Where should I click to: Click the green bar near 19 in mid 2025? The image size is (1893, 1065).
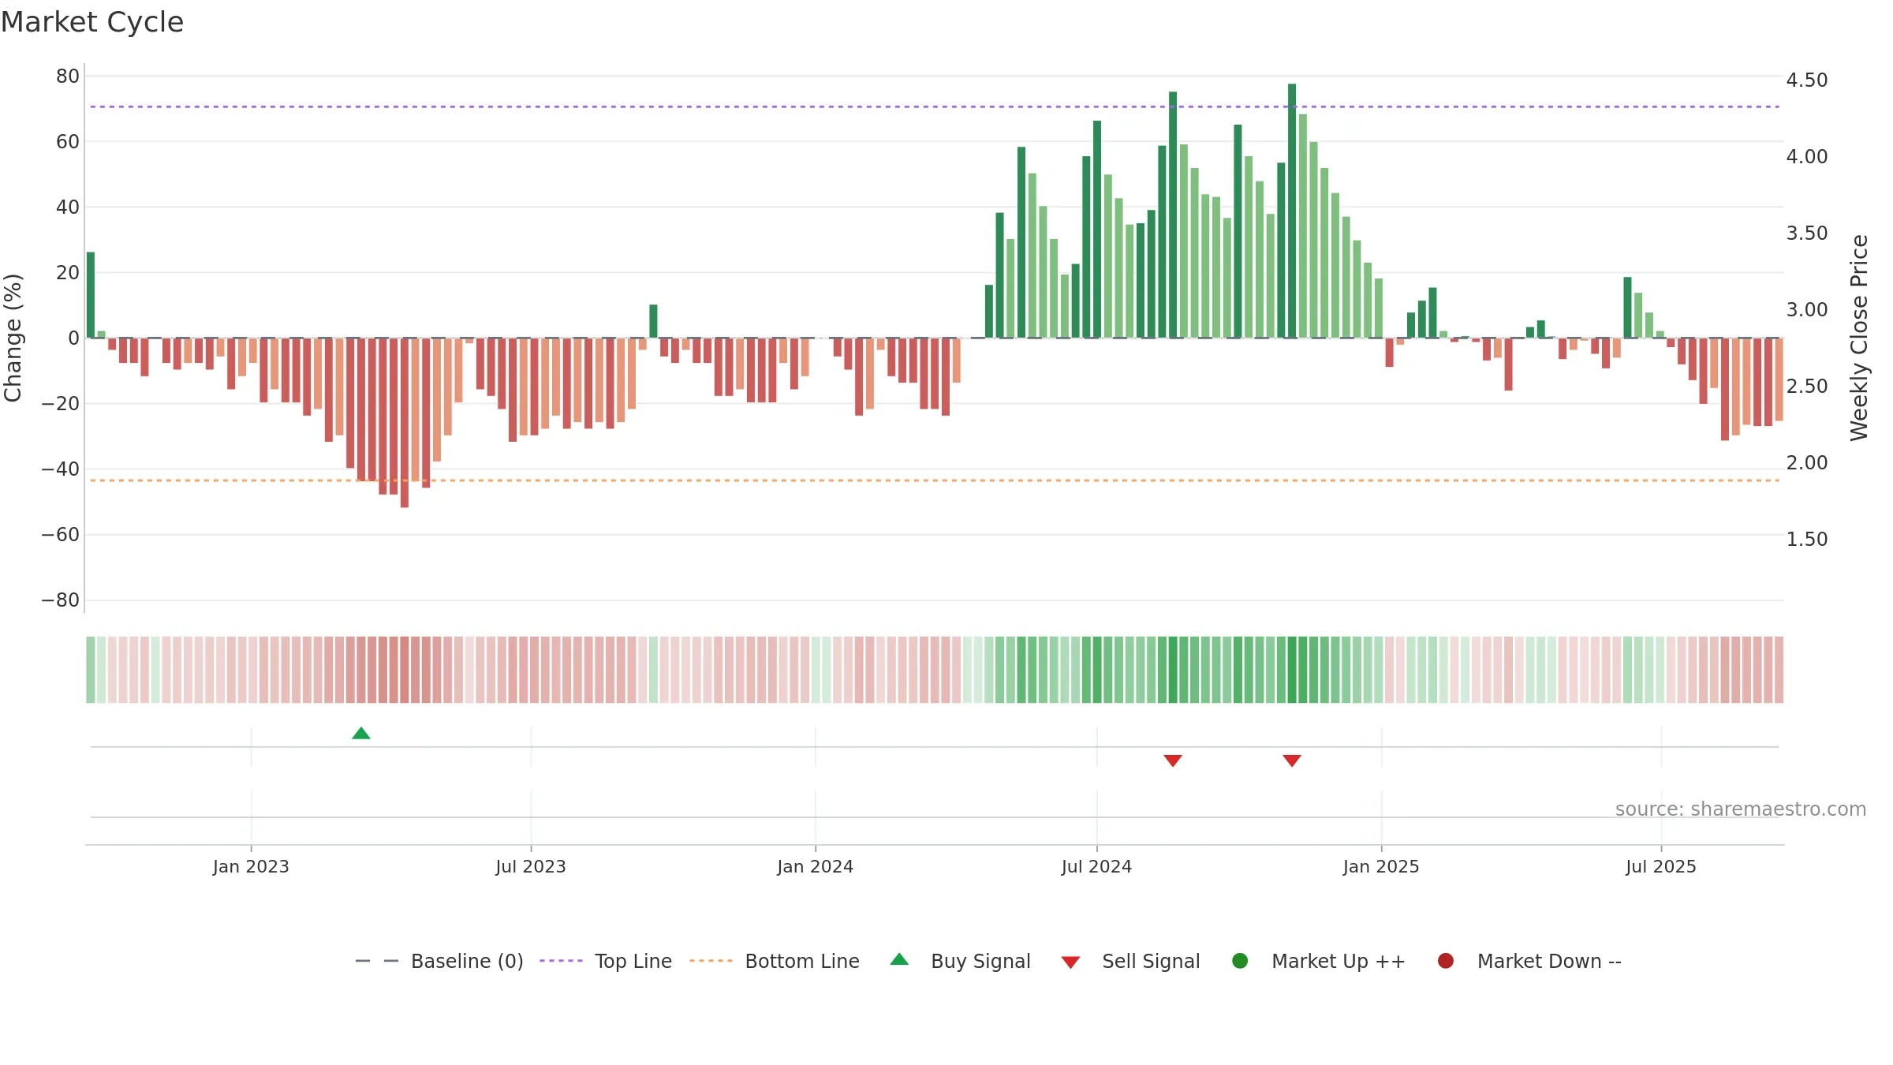tap(1627, 308)
